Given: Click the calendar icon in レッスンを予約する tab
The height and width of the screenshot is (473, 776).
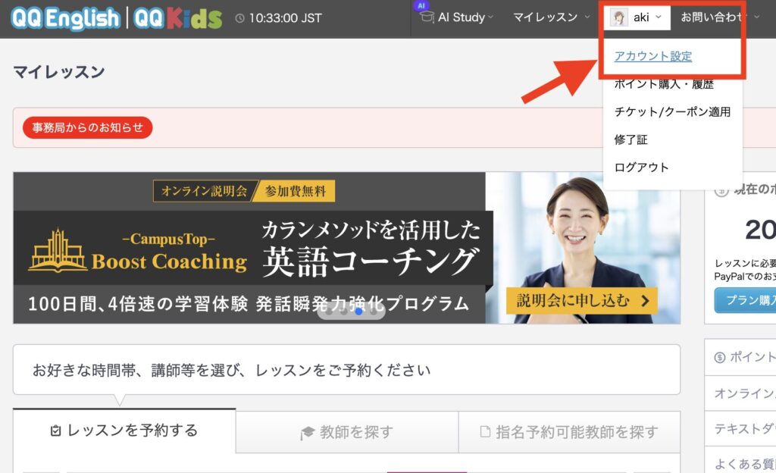Looking at the screenshot, I should pos(55,431).
